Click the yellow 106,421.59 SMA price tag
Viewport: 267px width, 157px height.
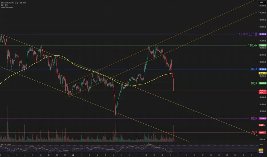tap(263, 73)
